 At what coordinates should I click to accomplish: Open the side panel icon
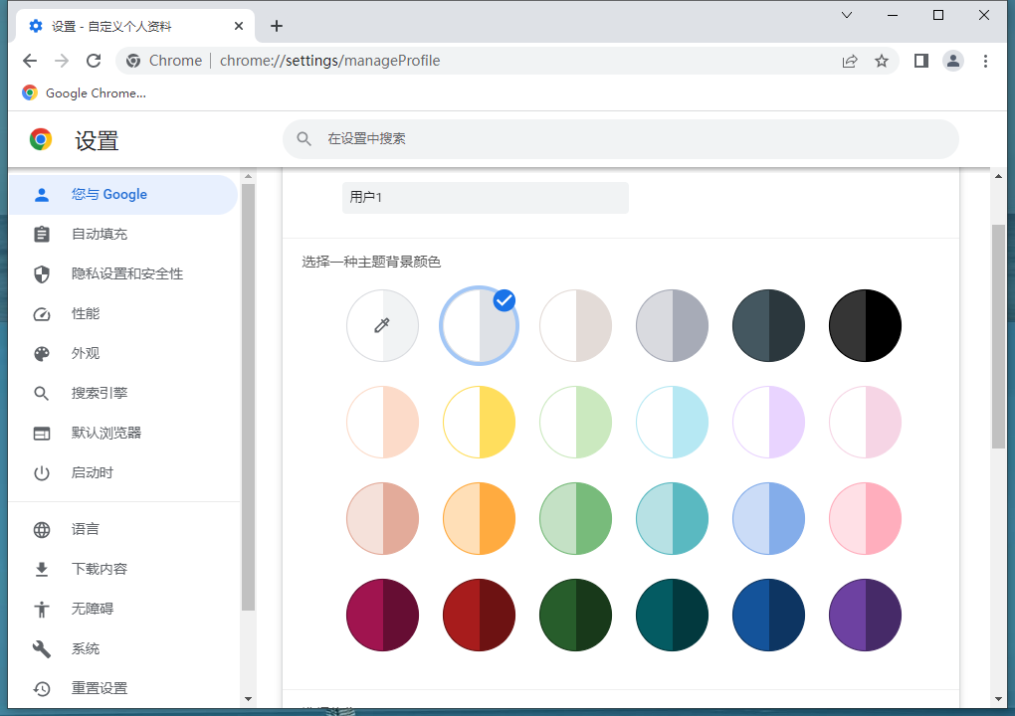[921, 61]
